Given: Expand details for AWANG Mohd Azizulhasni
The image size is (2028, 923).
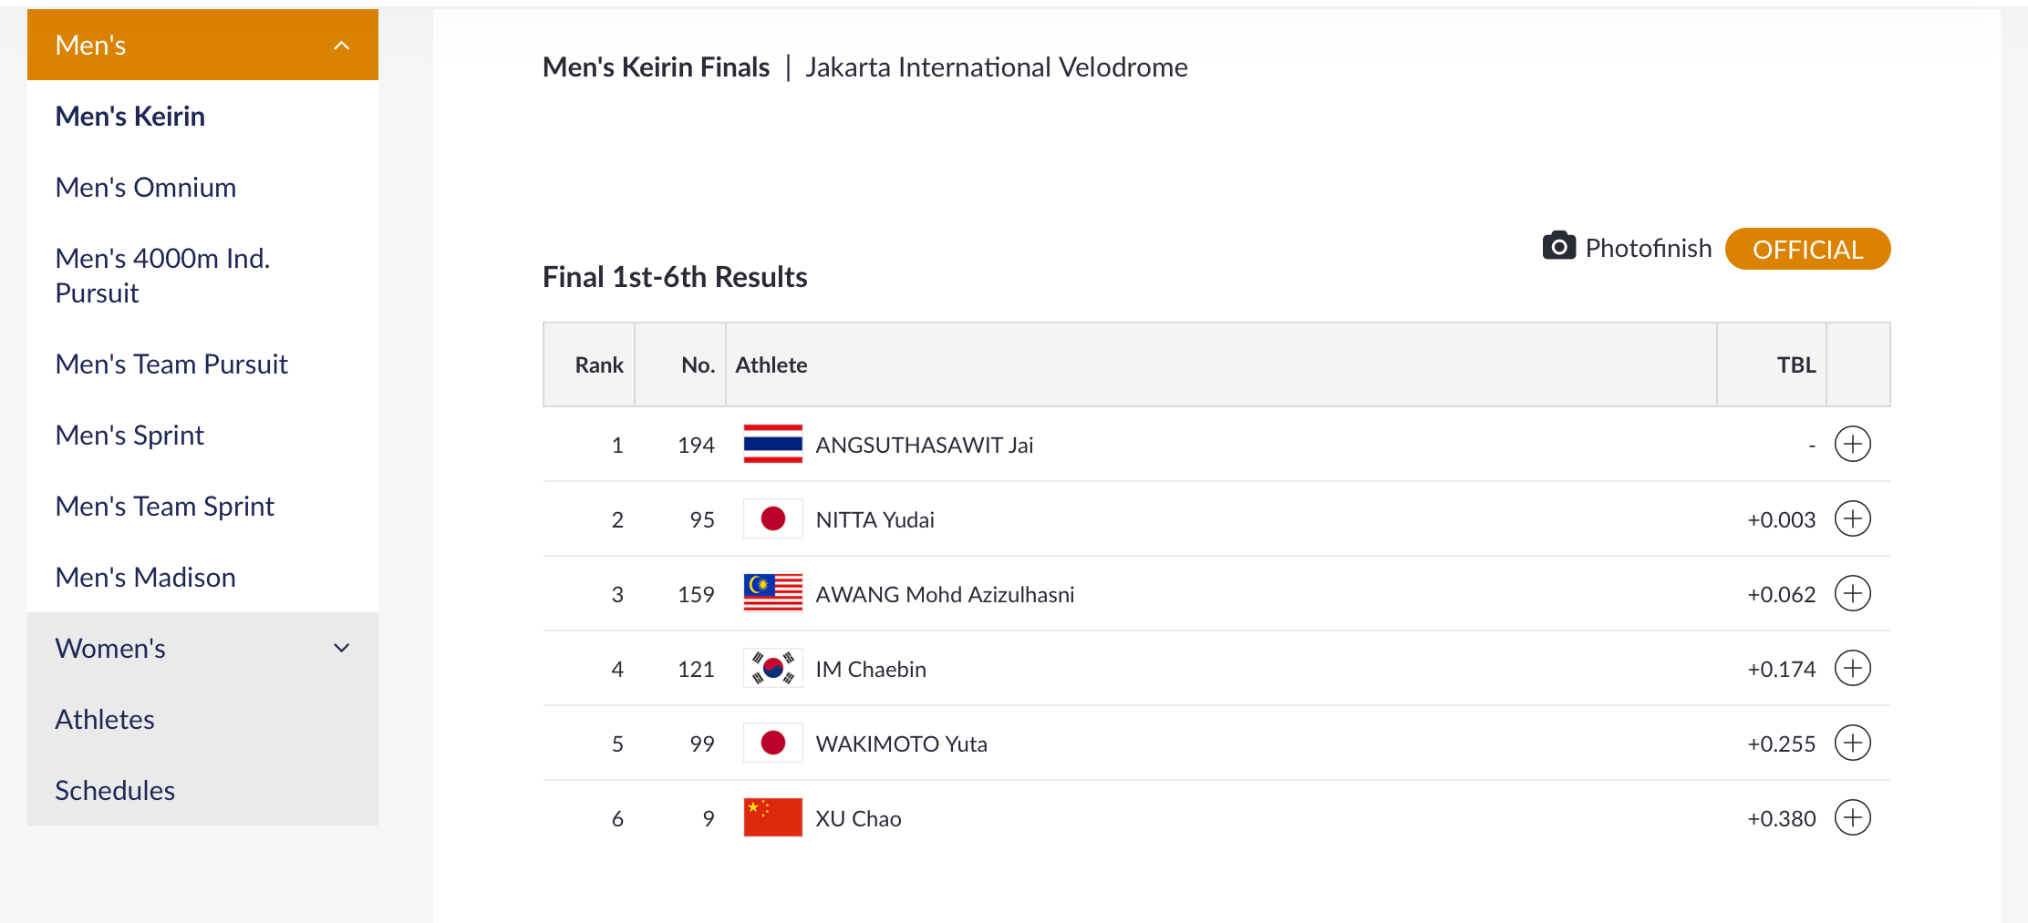Looking at the screenshot, I should pyautogui.click(x=1852, y=593).
